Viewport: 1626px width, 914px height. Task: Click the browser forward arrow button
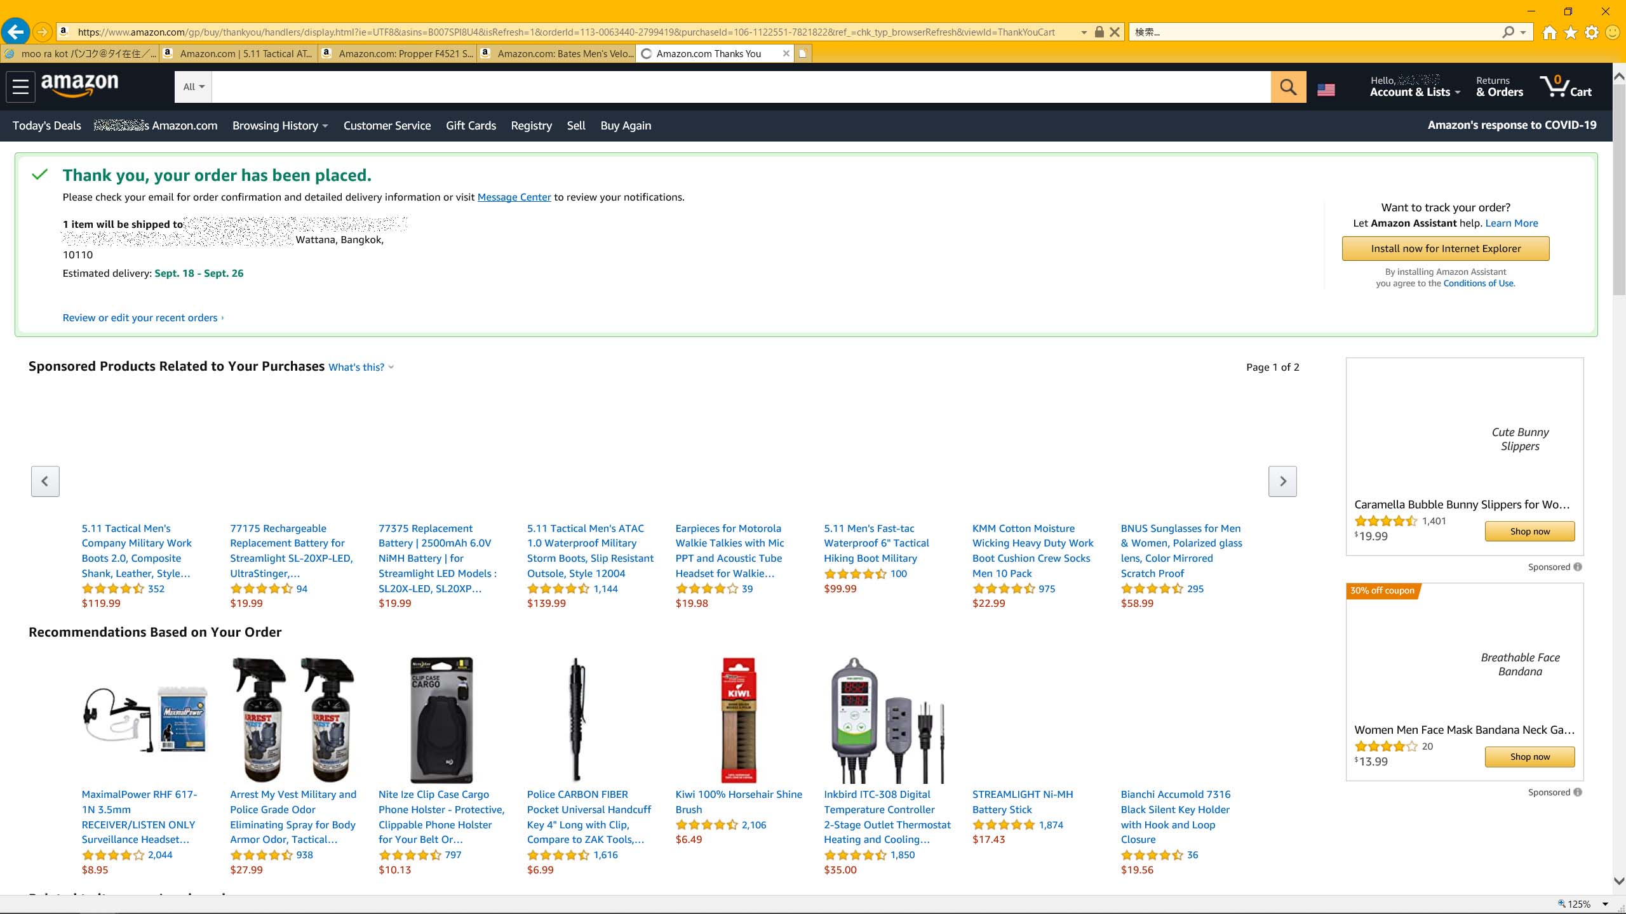tap(42, 31)
